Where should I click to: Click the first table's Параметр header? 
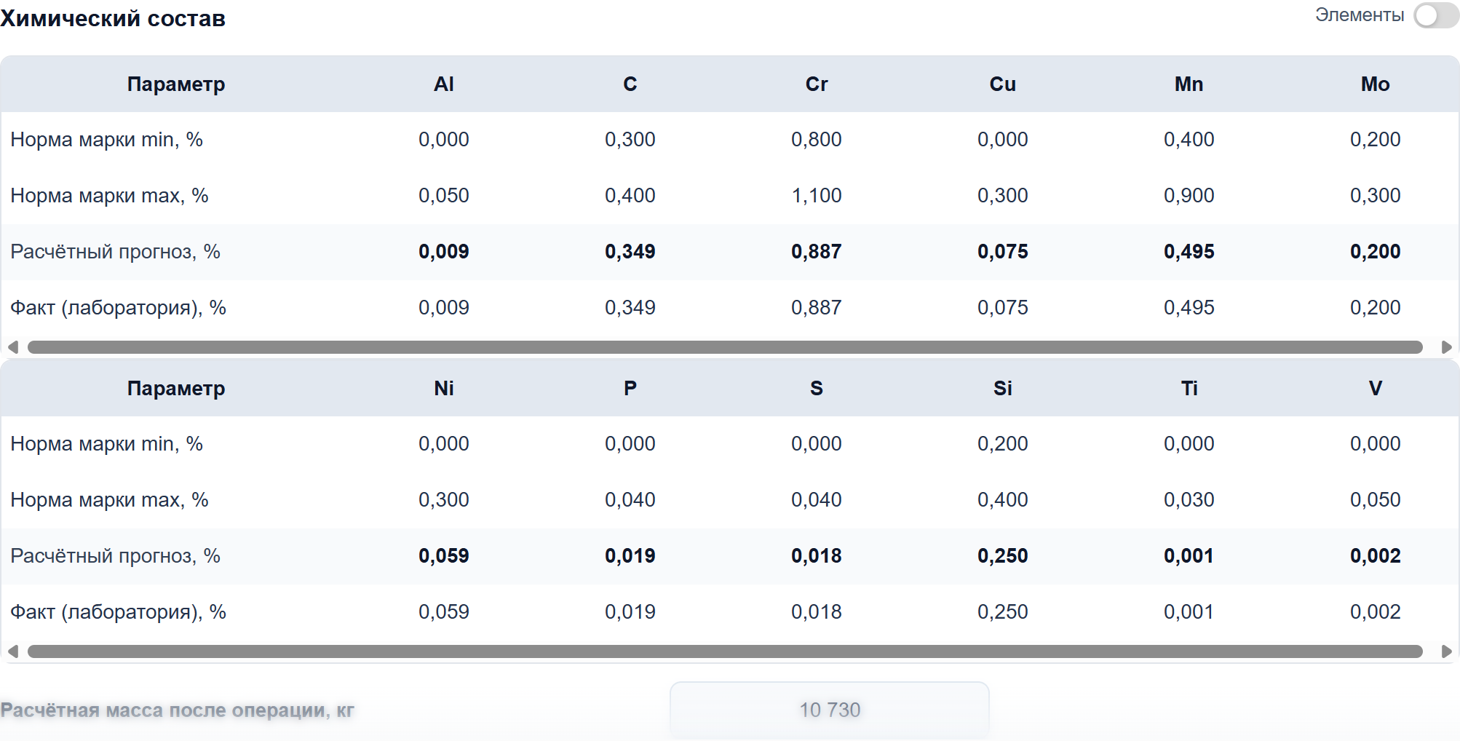click(176, 84)
